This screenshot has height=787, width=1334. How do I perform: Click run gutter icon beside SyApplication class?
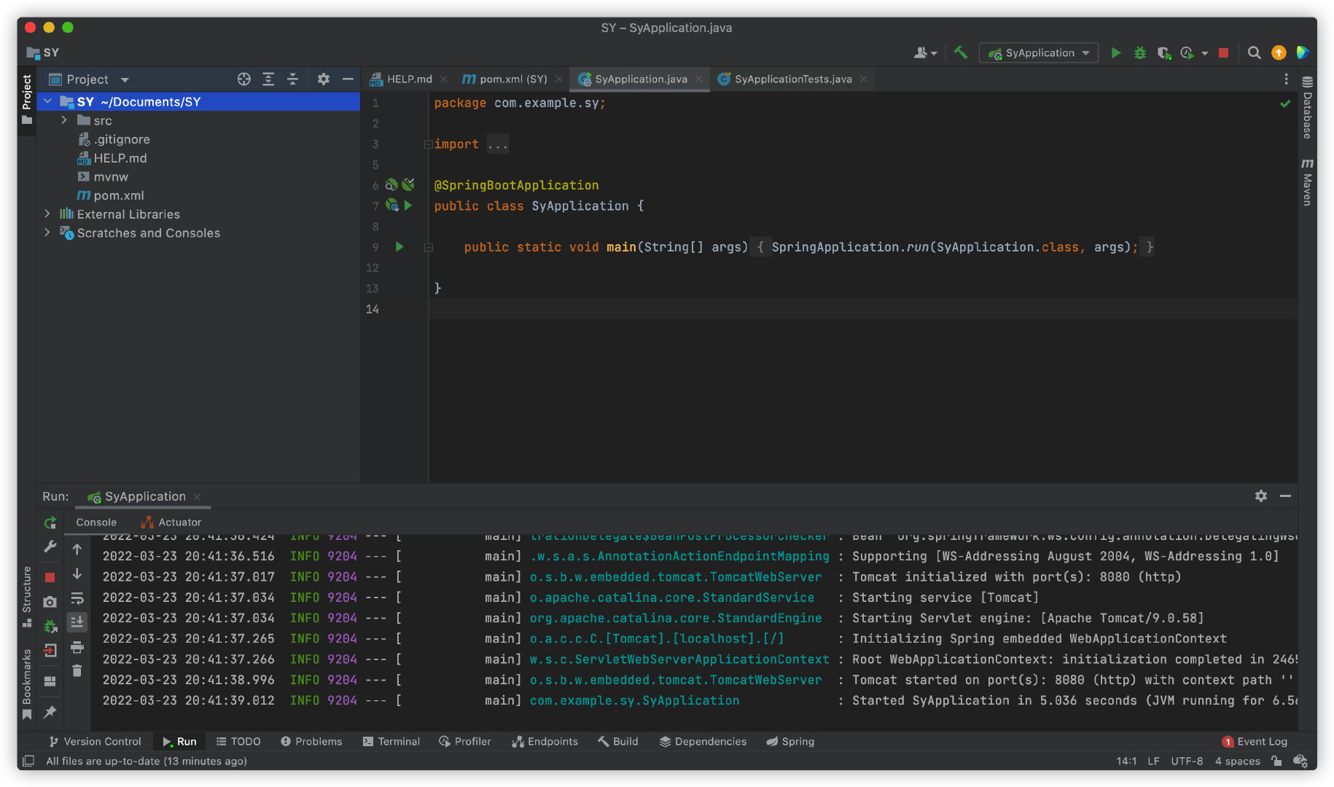pos(408,205)
